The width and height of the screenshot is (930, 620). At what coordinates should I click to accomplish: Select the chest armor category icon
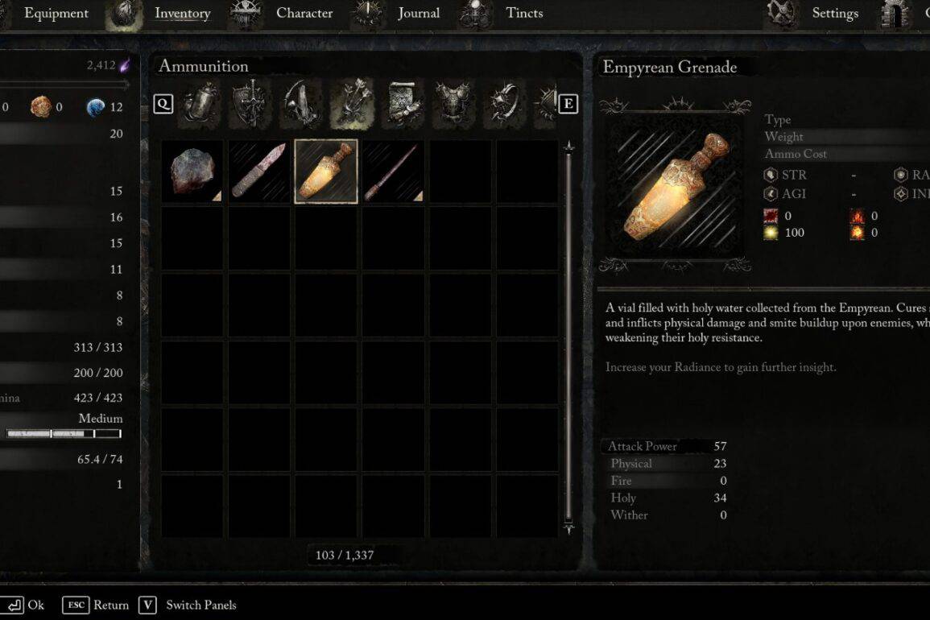(454, 105)
